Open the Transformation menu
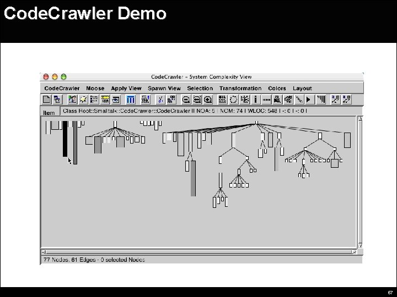Image resolution: width=397 pixels, height=297 pixels. pyautogui.click(x=240, y=89)
